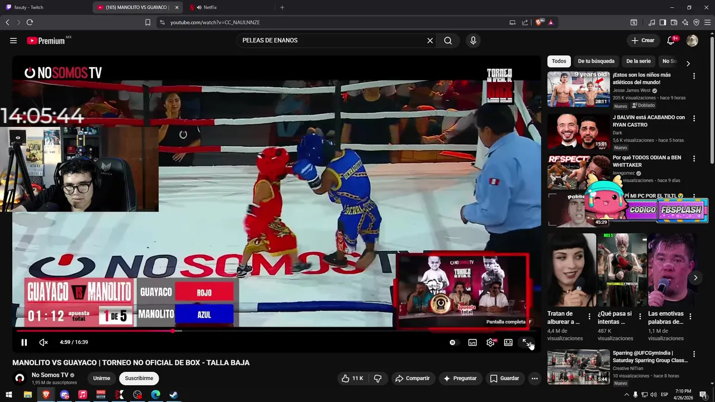Enter fullscreen with the fullscreen button
Screen dimensions: 715x402
(526, 342)
